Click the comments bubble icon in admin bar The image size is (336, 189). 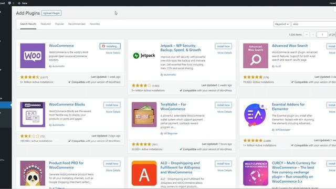9,3
